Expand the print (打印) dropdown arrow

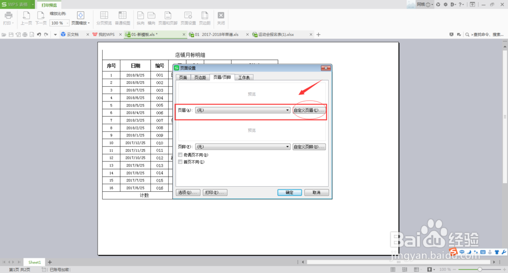pos(13,23)
